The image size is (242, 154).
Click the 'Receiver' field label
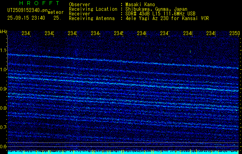tap(80, 14)
